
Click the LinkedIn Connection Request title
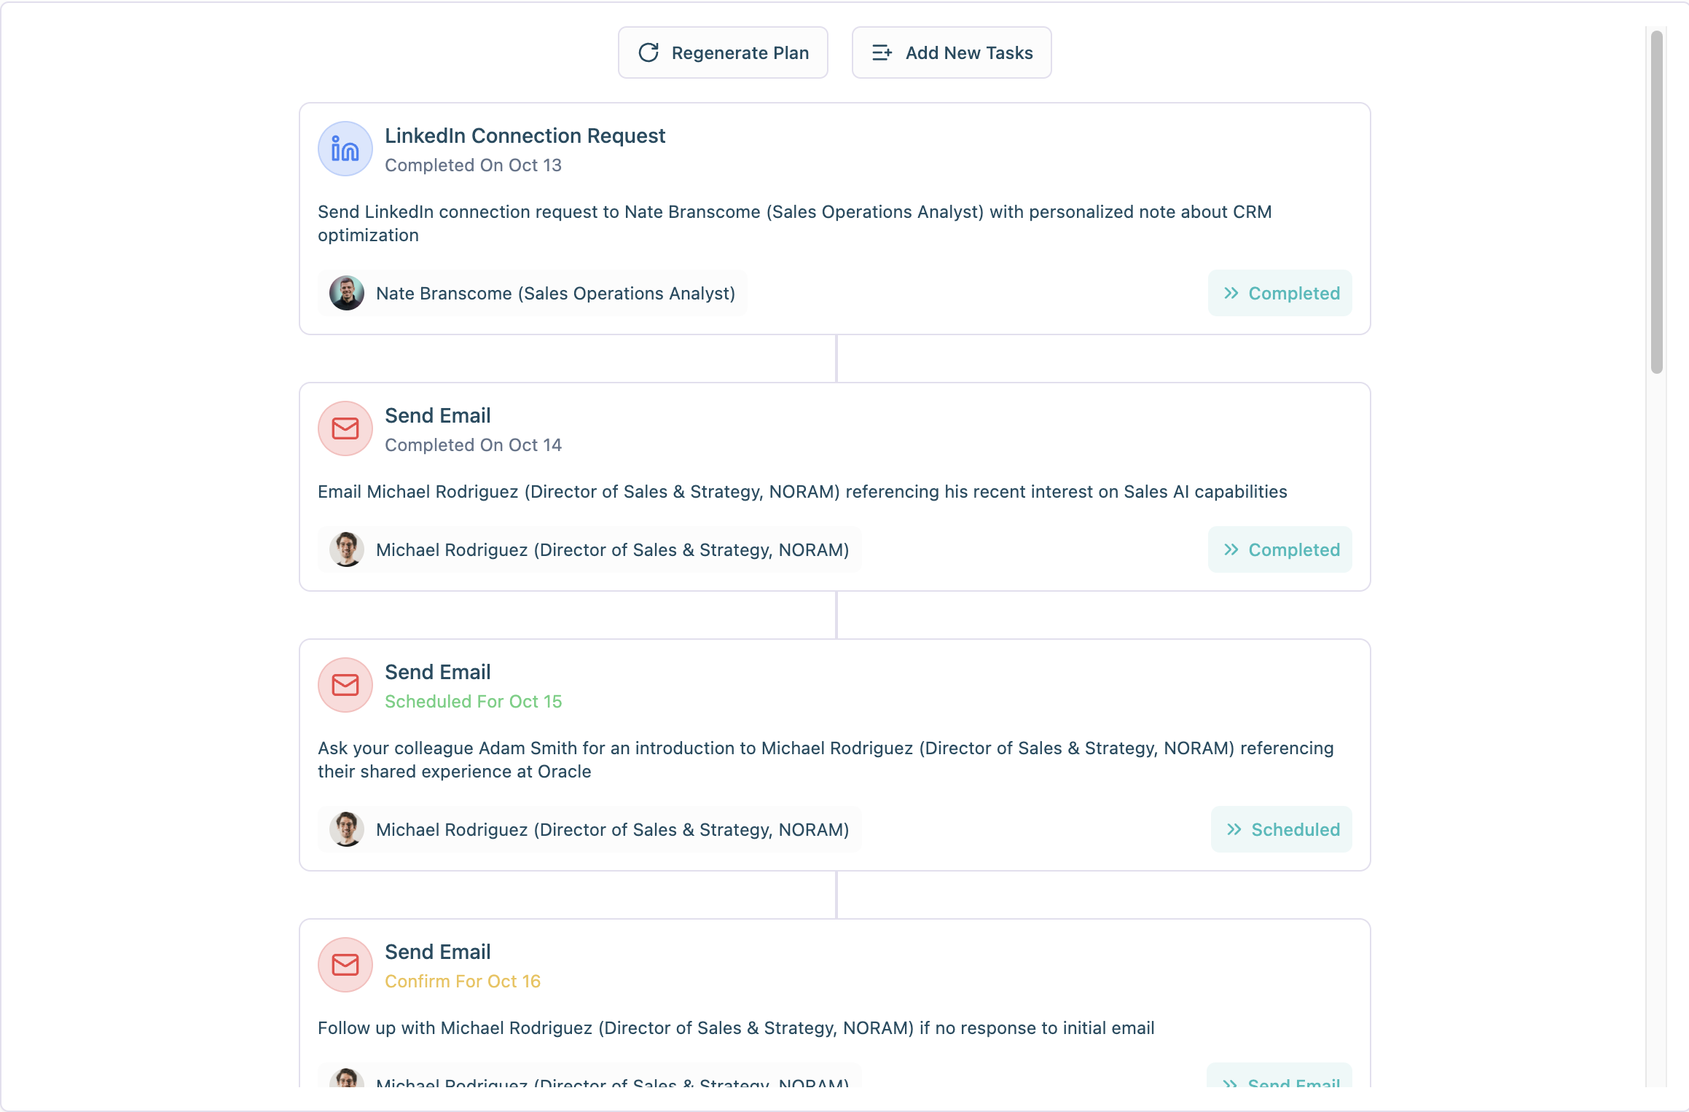(x=525, y=136)
